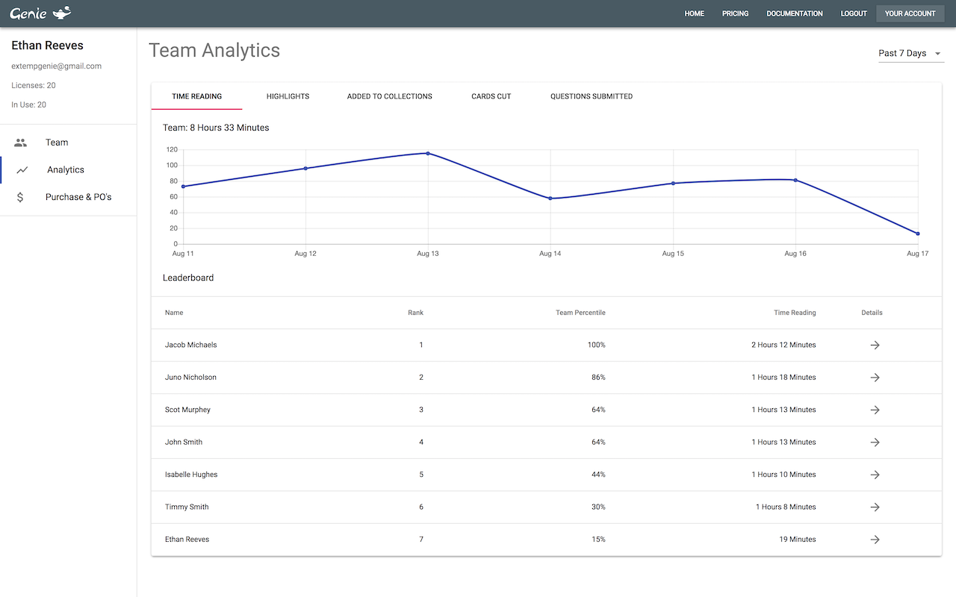Click Logout in the navigation bar
956x597 pixels.
click(x=854, y=13)
